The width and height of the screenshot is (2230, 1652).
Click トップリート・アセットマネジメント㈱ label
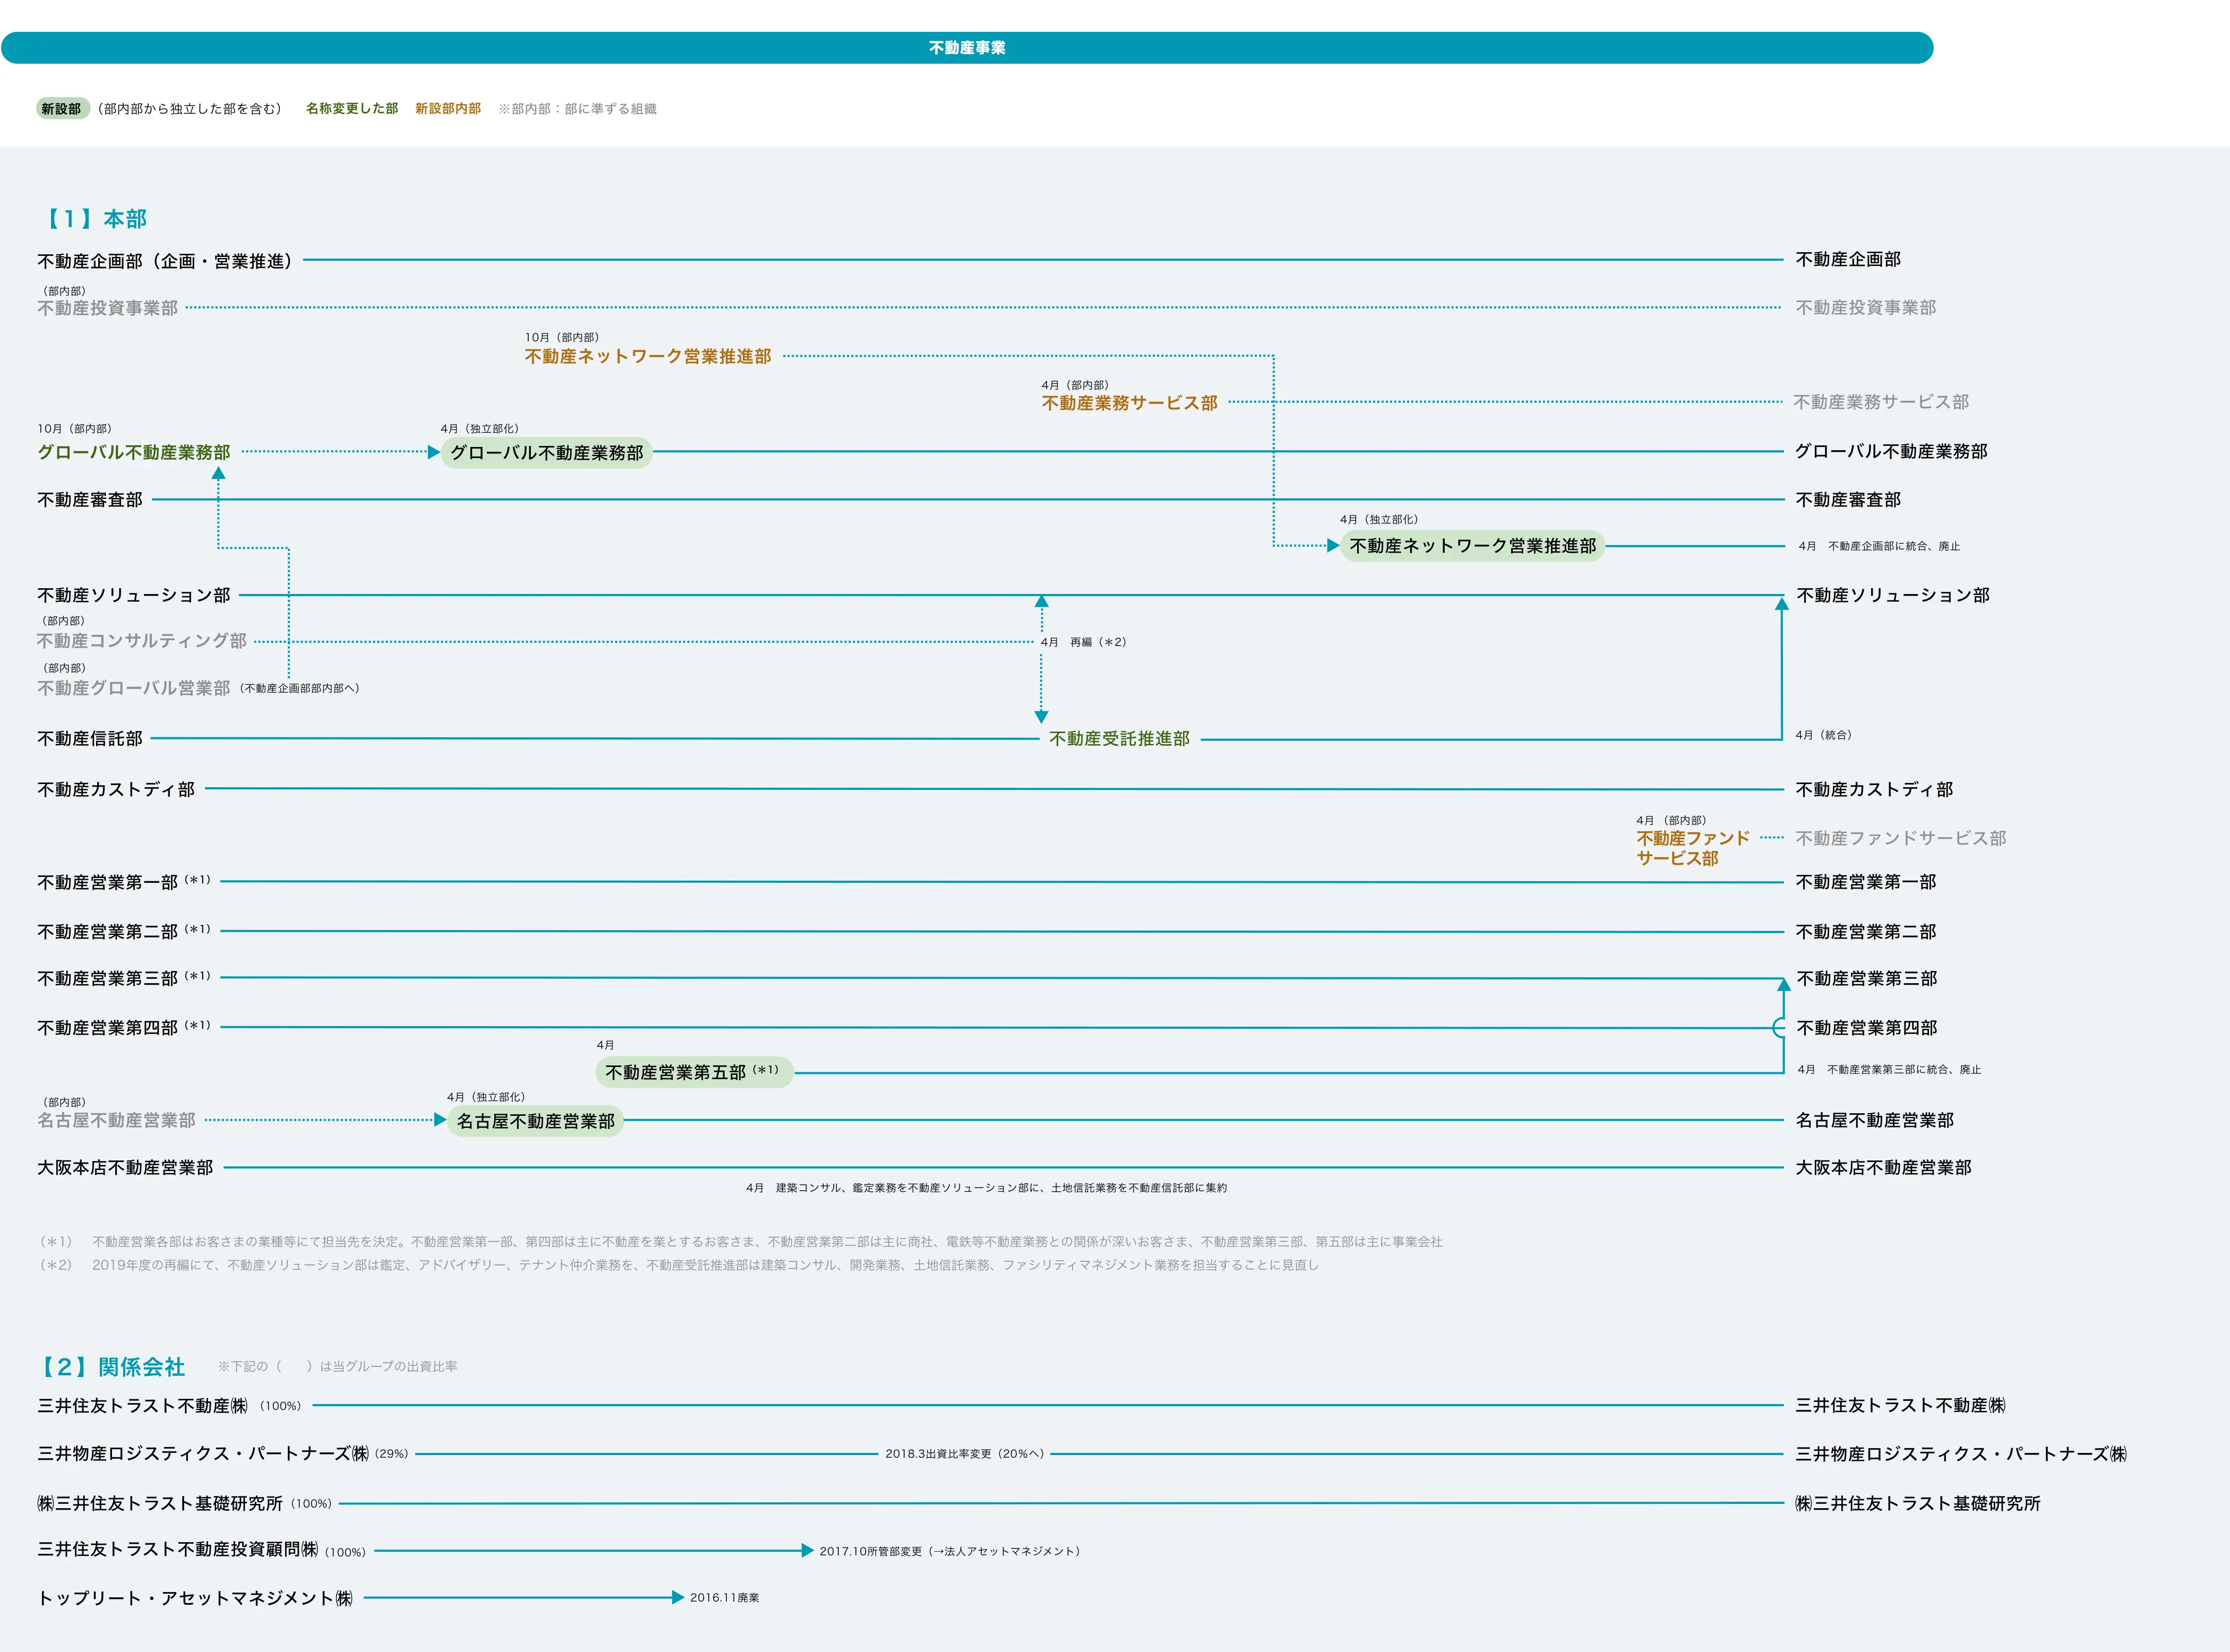tap(195, 1598)
